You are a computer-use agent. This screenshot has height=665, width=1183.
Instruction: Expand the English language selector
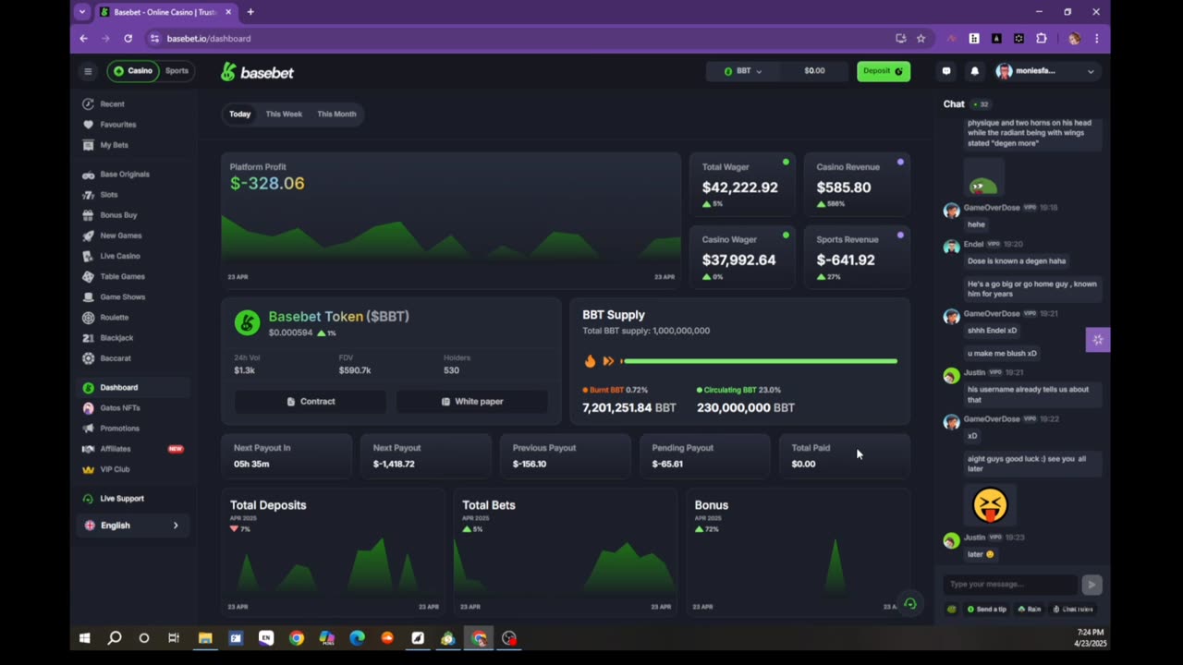tap(132, 526)
